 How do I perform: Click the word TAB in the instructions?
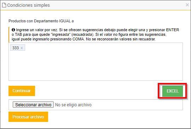coord(18,34)
